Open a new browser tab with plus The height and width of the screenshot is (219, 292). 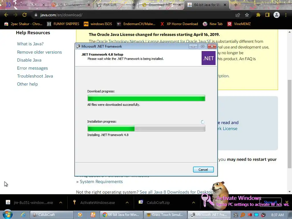tap(236, 5)
